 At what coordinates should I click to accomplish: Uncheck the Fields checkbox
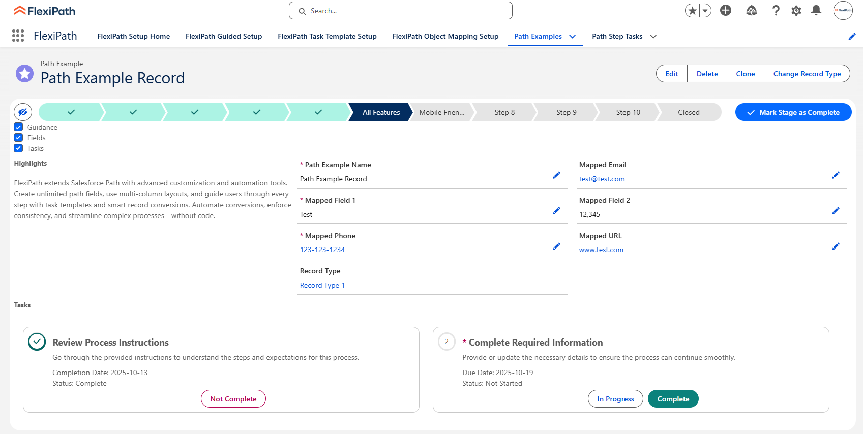tap(18, 138)
